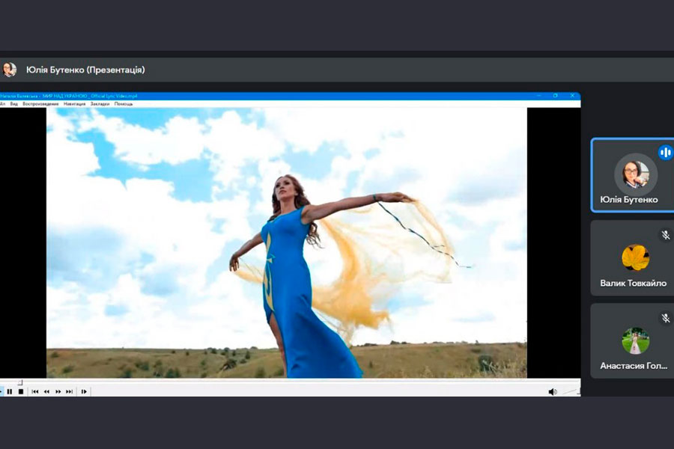Click presenter avatar beside Юлія Бутенко (Презентація)

pos(10,70)
